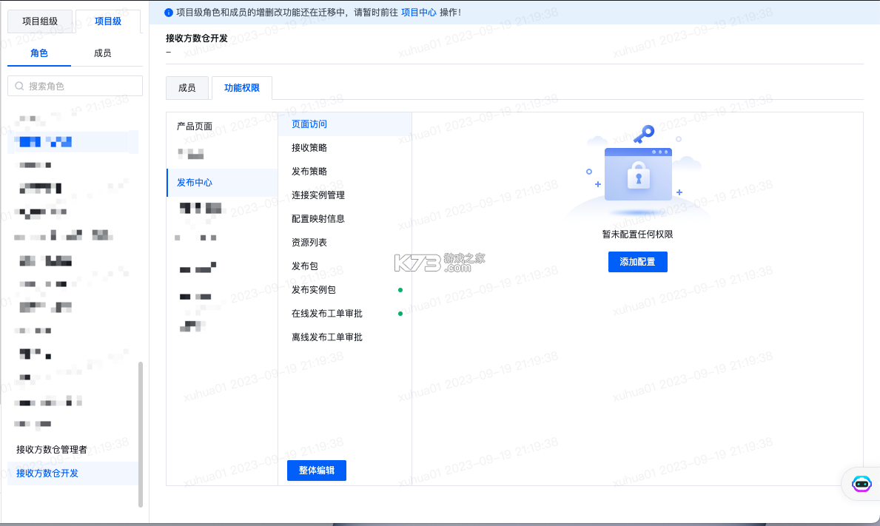Select 发布中心 in the product list

click(222, 182)
